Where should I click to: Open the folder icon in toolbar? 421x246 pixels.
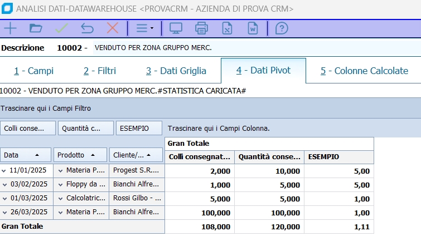36,28
